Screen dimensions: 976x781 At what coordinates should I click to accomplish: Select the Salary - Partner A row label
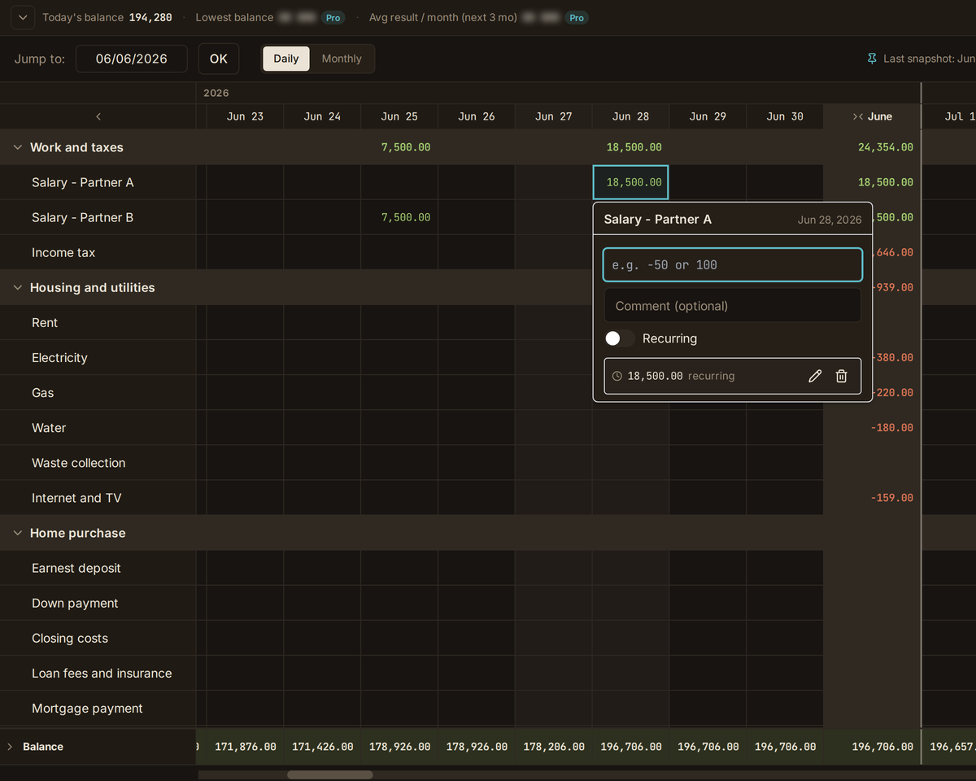click(x=82, y=182)
